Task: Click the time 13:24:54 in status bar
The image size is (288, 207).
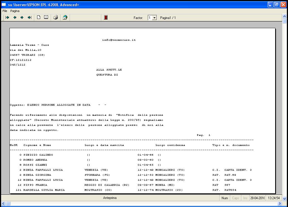Action: [274, 198]
